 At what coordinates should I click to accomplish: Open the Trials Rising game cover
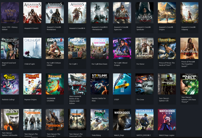click(100, 120)
